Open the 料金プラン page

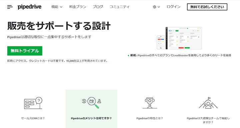pyautogui.click(x=78, y=7)
